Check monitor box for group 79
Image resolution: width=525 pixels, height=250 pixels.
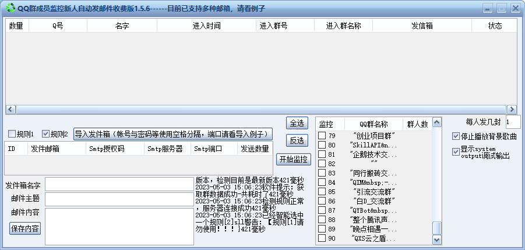pyautogui.click(x=322, y=136)
